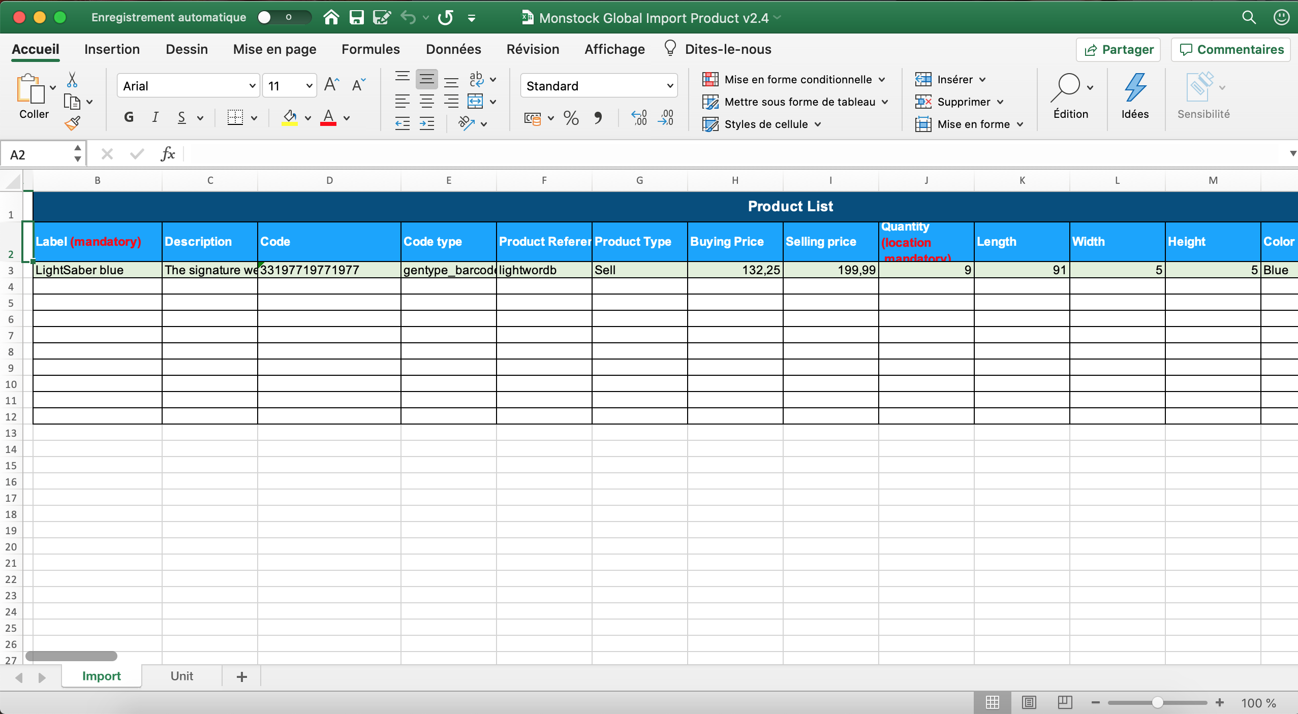The height and width of the screenshot is (714, 1298).
Task: Click the Dites-le-nous help field
Action: (x=718, y=49)
